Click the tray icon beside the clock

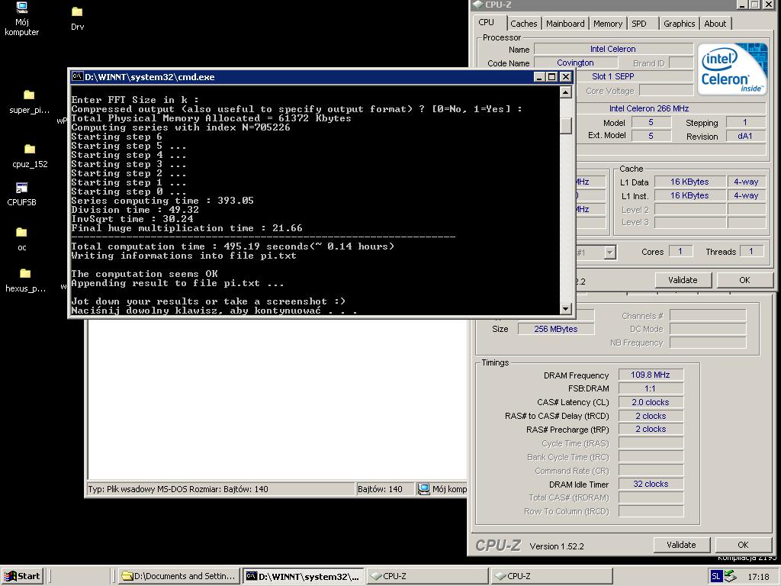point(730,576)
